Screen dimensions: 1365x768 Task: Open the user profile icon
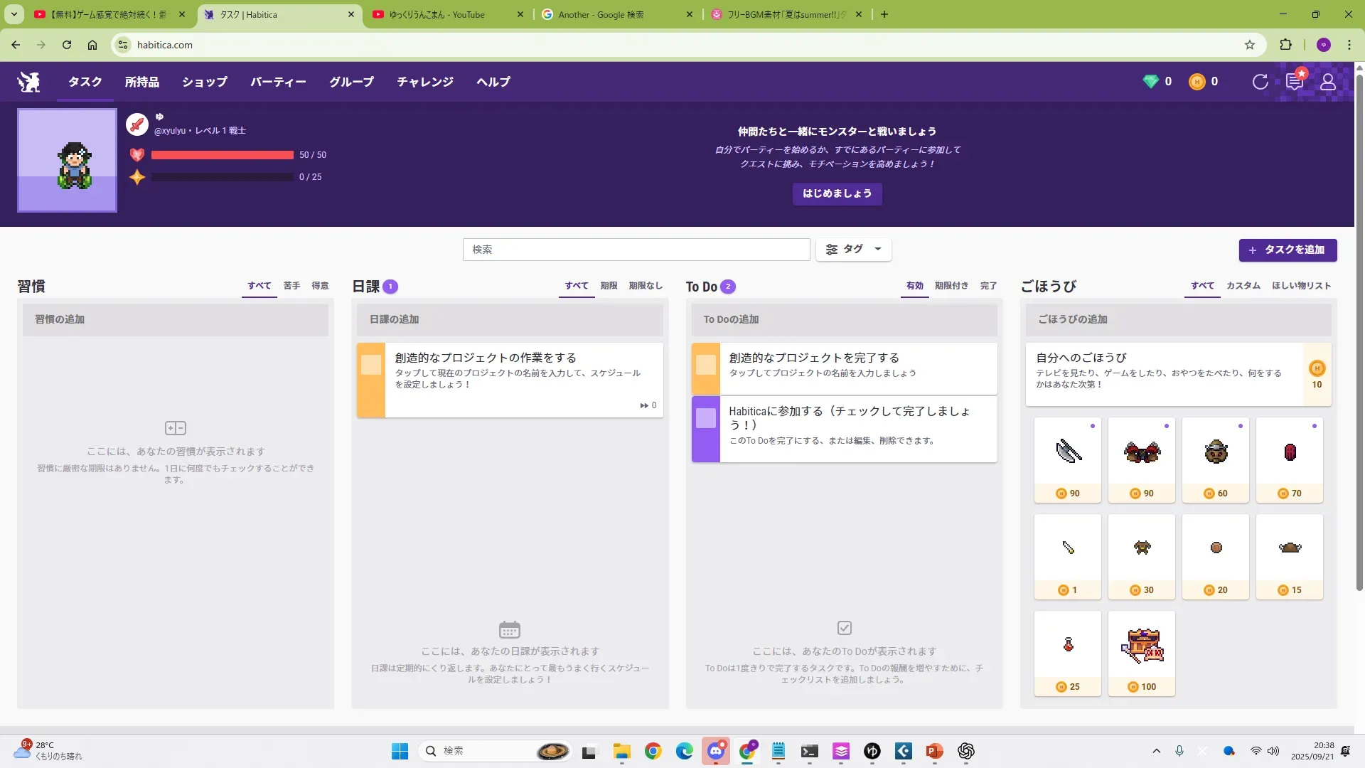coord(1327,82)
